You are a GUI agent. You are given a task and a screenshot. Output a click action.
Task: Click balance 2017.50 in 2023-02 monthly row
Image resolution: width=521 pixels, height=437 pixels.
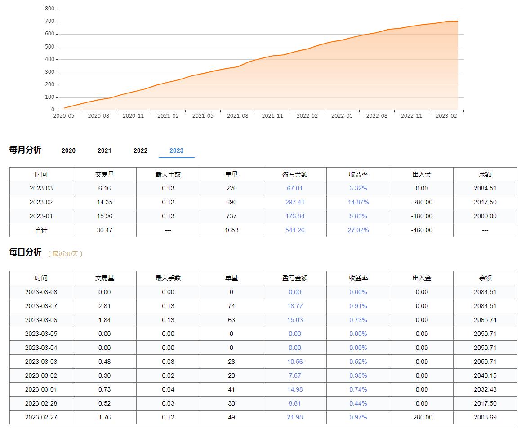[x=485, y=202]
